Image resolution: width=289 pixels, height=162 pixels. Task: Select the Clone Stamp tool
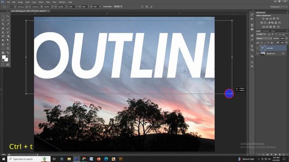click(x=3, y=32)
